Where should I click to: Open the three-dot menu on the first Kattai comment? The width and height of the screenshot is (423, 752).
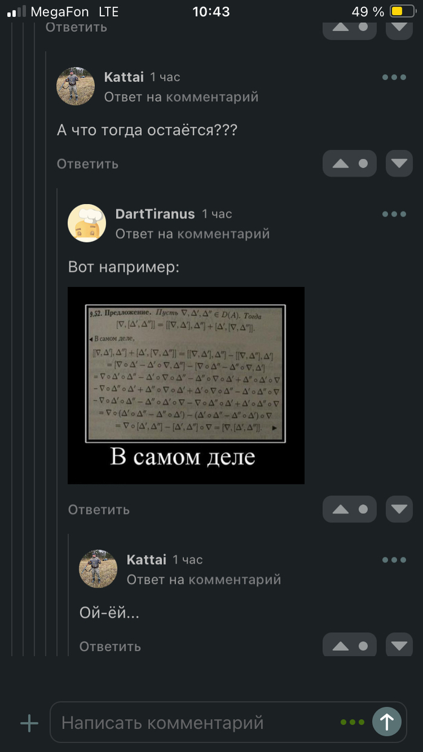394,77
